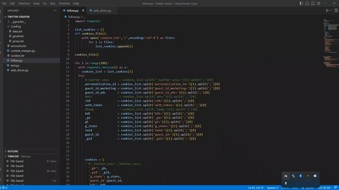The height and width of the screenshot is (190, 339).
Task: Change end of line sequence in status bar
Action: 295,188
